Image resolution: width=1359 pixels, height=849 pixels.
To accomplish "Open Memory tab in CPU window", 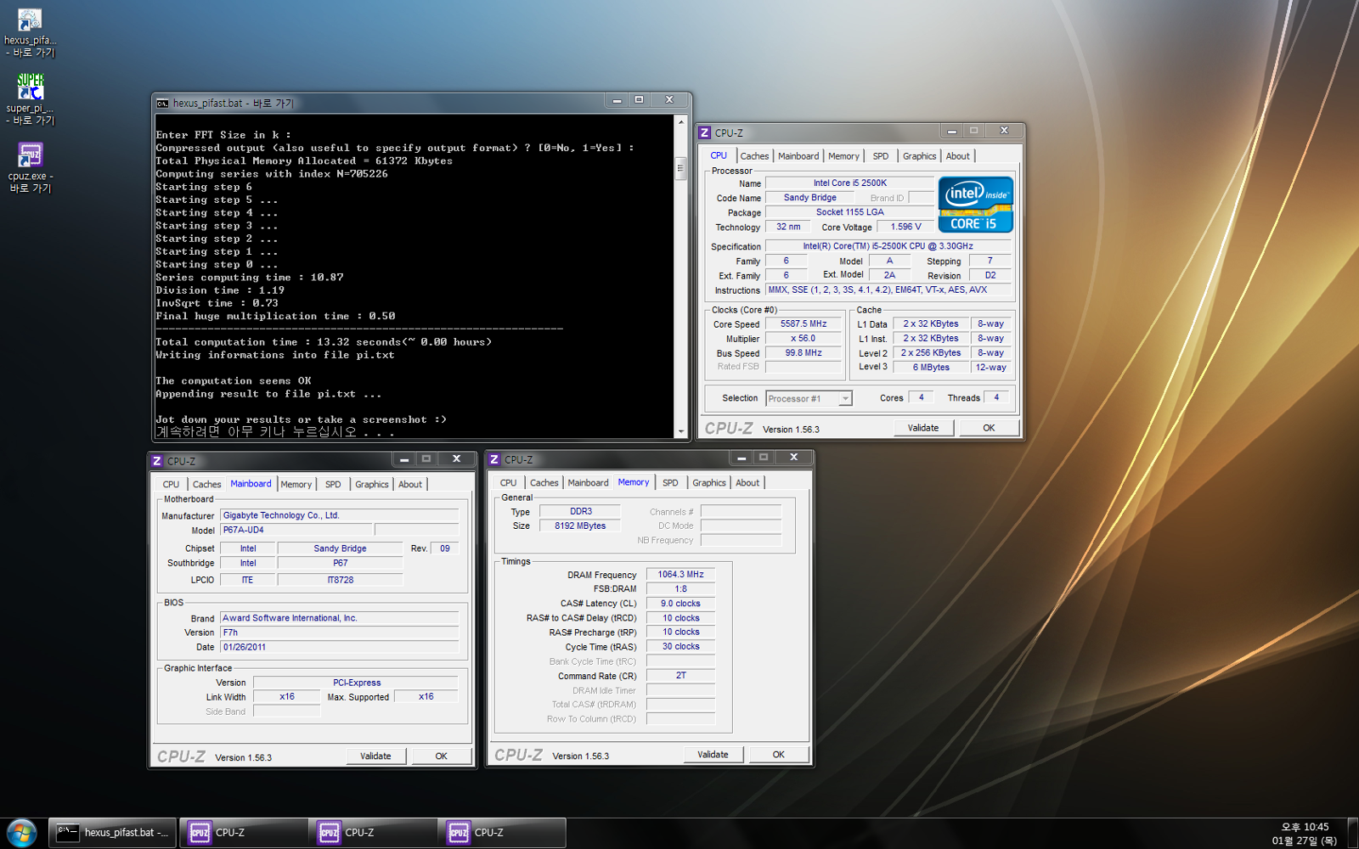I will pos(843,156).
